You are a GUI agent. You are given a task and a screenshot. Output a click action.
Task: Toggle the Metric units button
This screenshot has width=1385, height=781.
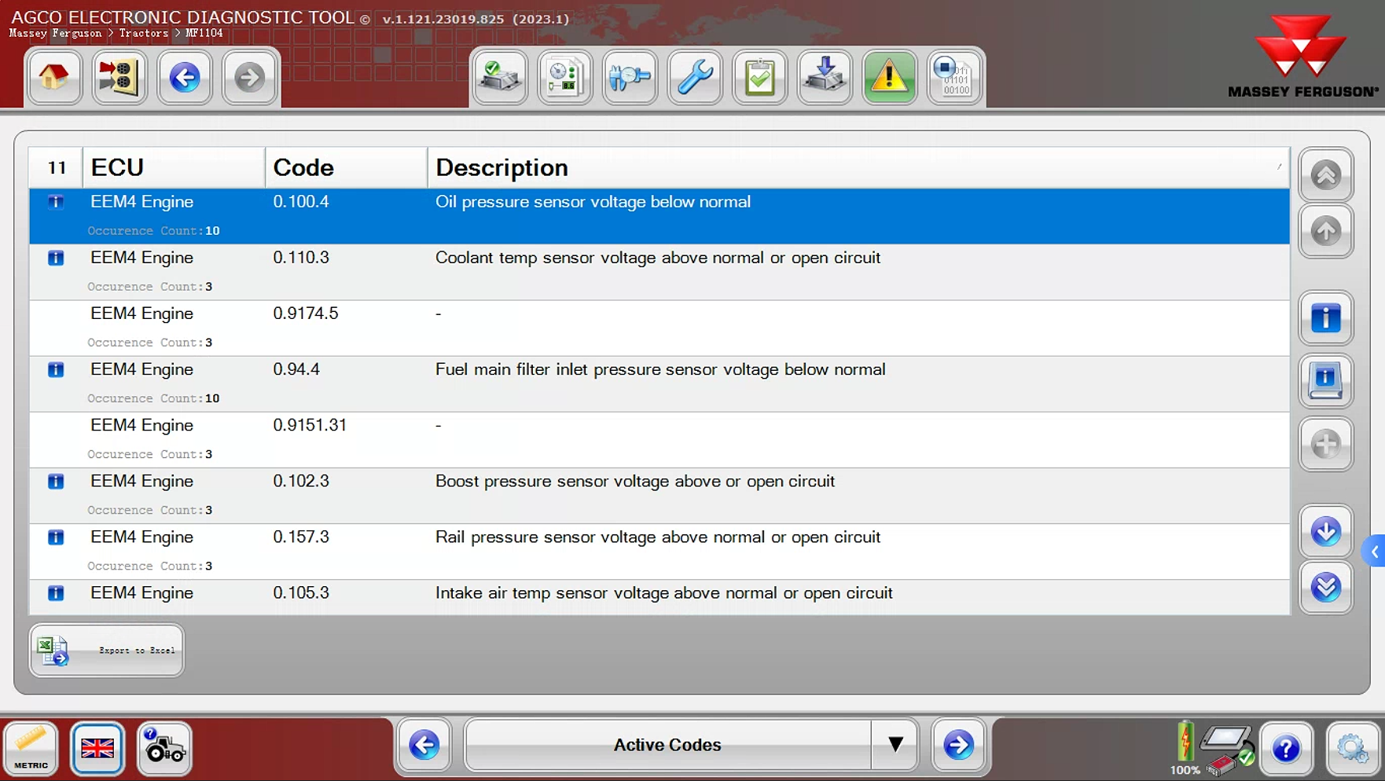coord(31,747)
